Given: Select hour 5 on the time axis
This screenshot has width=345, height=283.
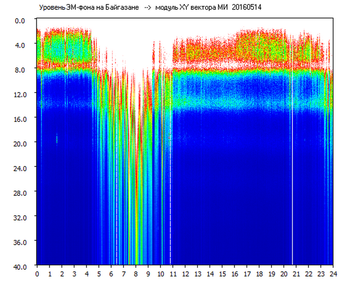Looking at the screenshot, I should coord(99,274).
